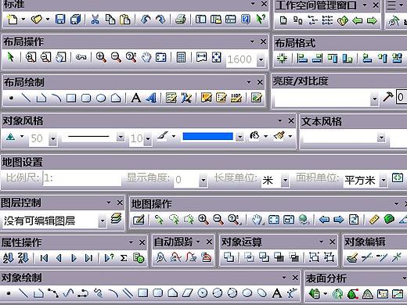
Task: Click the blue fill color swatch
Action: tap(208, 136)
